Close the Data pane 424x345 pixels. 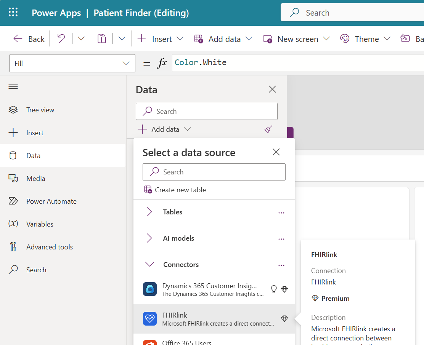point(272,89)
